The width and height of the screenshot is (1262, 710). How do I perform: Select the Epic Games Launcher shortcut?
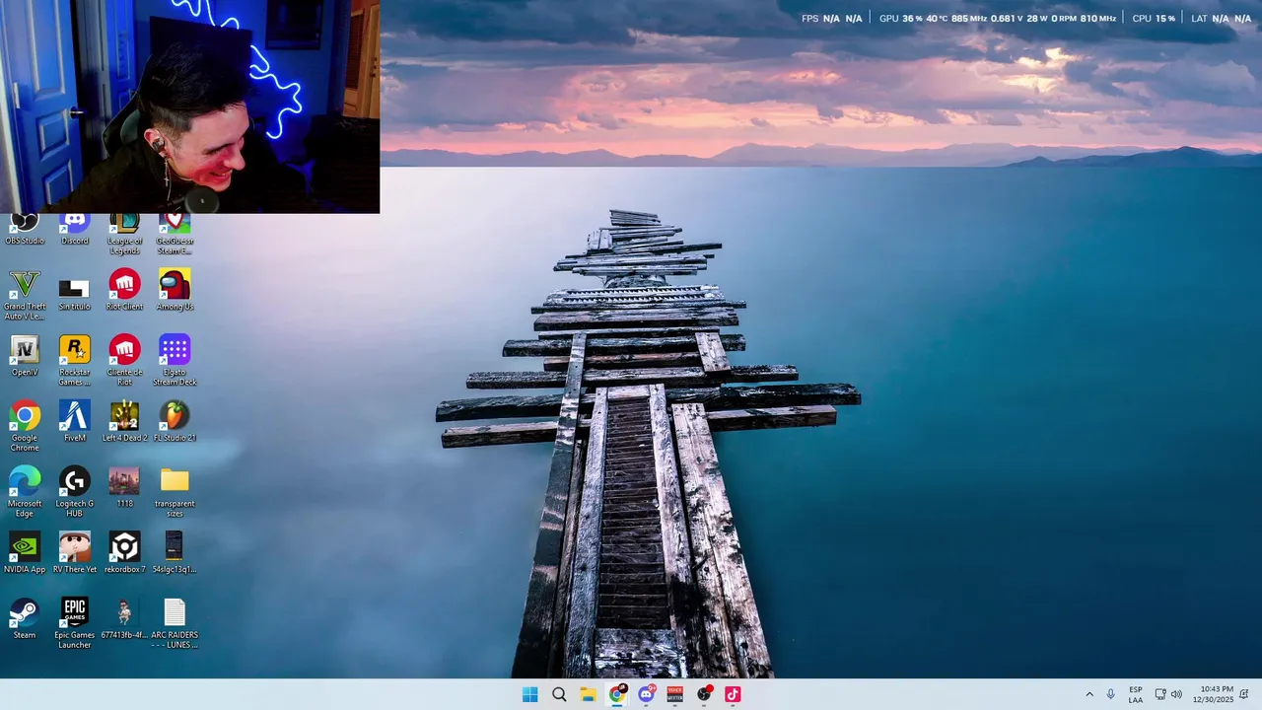click(x=74, y=623)
